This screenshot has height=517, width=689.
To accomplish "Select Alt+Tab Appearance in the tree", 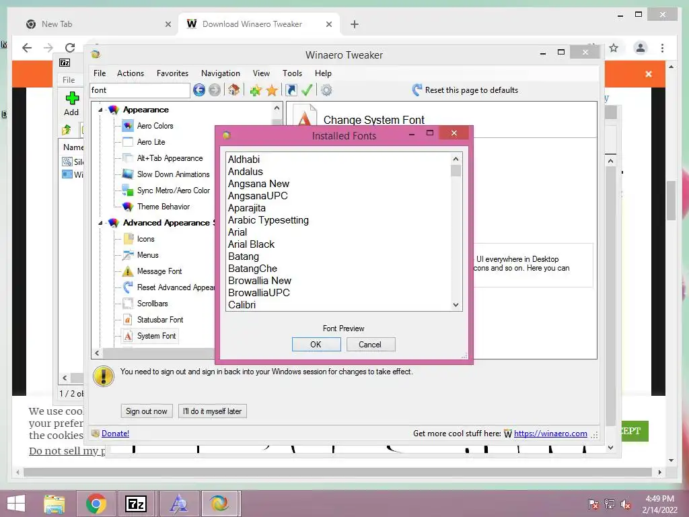I will 170,158.
